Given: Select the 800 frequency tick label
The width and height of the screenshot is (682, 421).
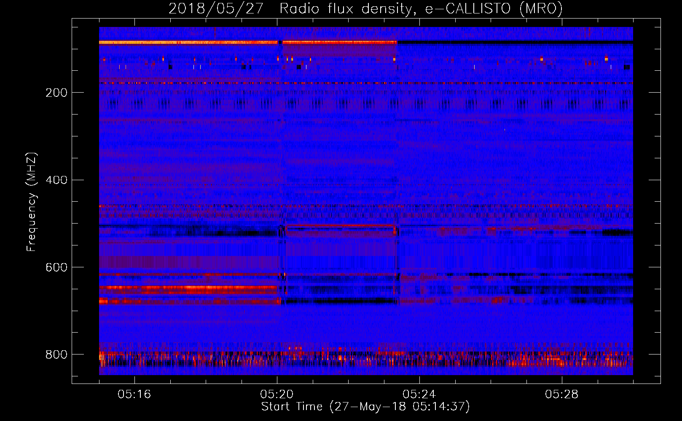Looking at the screenshot, I should pos(56,354).
